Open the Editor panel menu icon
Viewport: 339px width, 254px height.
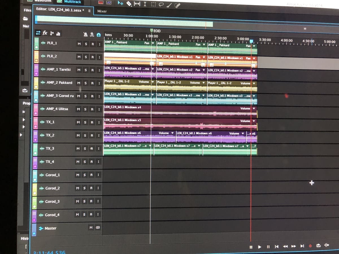coord(89,11)
